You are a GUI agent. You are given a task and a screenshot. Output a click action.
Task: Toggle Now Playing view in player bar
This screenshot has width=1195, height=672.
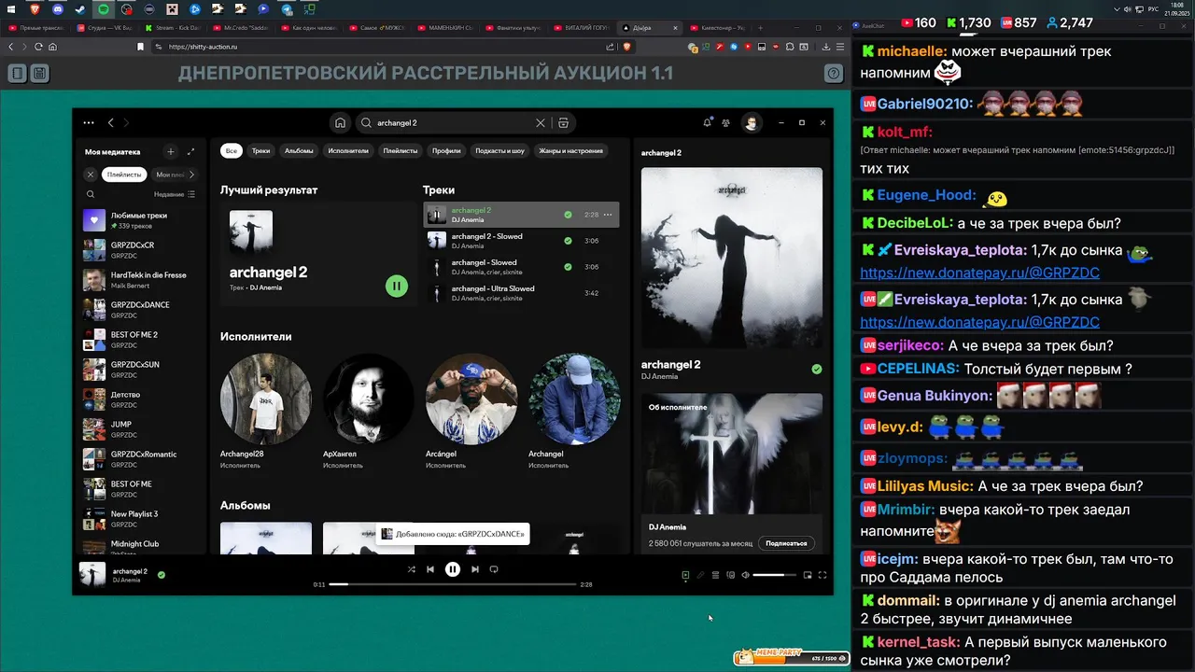(685, 575)
